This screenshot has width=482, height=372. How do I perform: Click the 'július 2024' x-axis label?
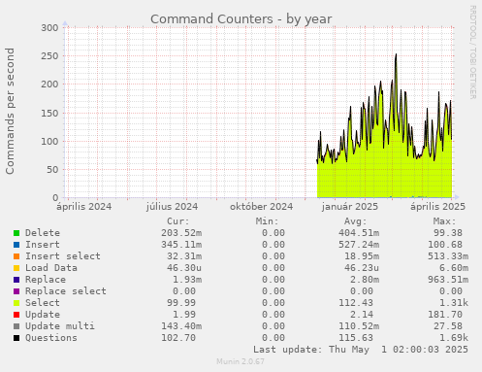(172, 207)
